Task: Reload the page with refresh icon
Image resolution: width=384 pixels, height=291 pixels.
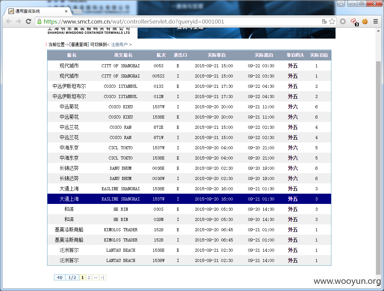Action: point(29,21)
